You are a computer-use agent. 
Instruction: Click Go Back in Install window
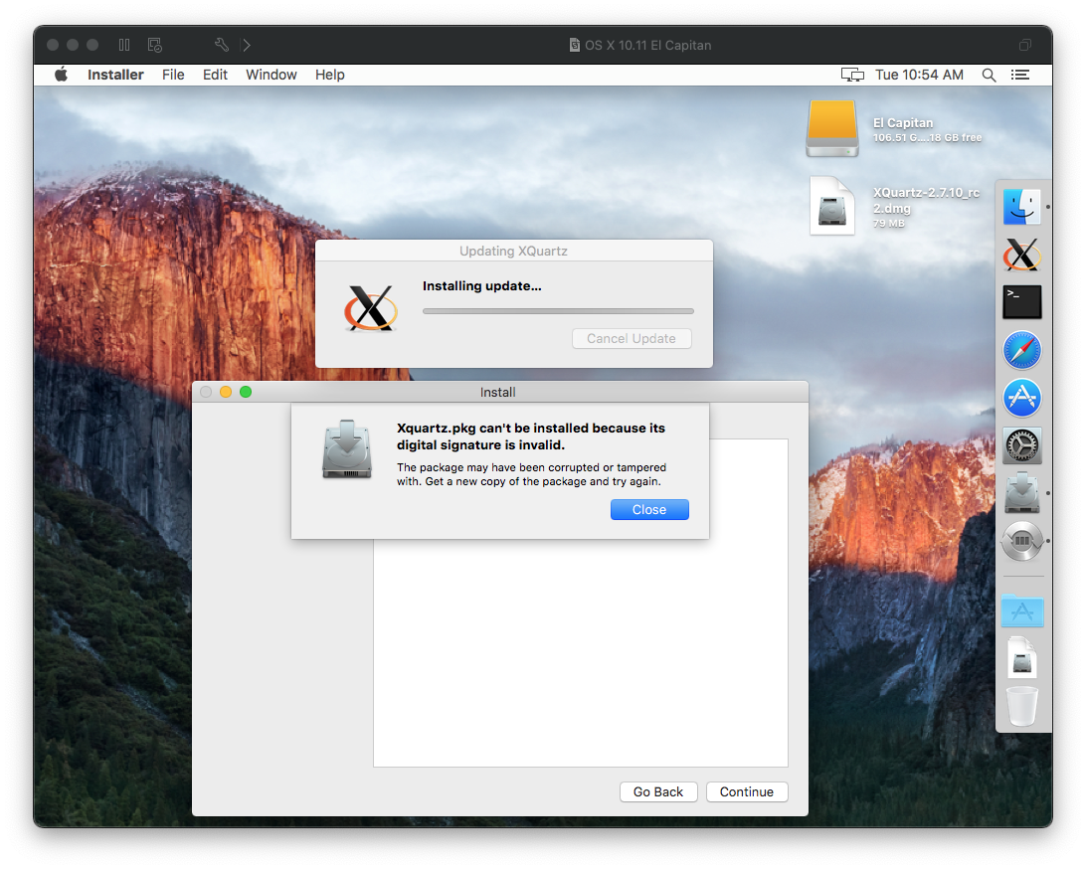658,791
